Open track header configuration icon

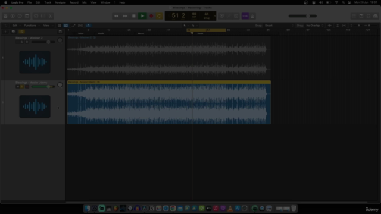click(60, 32)
